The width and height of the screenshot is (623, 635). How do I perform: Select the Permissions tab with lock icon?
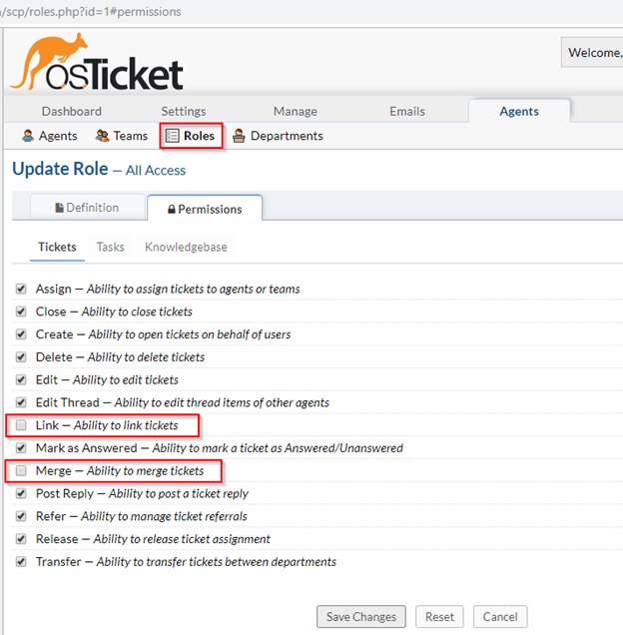(204, 209)
